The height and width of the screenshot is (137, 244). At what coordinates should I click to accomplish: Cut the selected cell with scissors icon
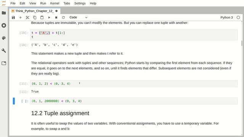tap(27, 18)
